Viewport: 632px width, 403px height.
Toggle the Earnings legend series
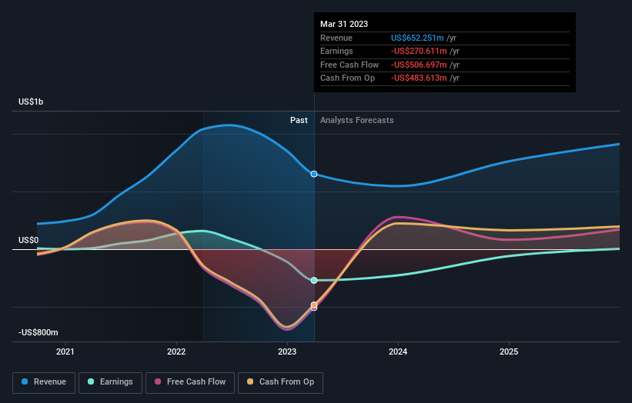pyautogui.click(x=110, y=382)
